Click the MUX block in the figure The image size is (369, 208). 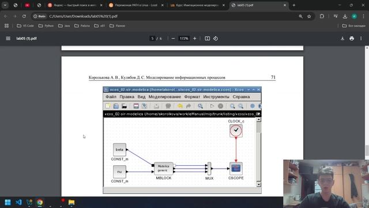tap(209, 169)
